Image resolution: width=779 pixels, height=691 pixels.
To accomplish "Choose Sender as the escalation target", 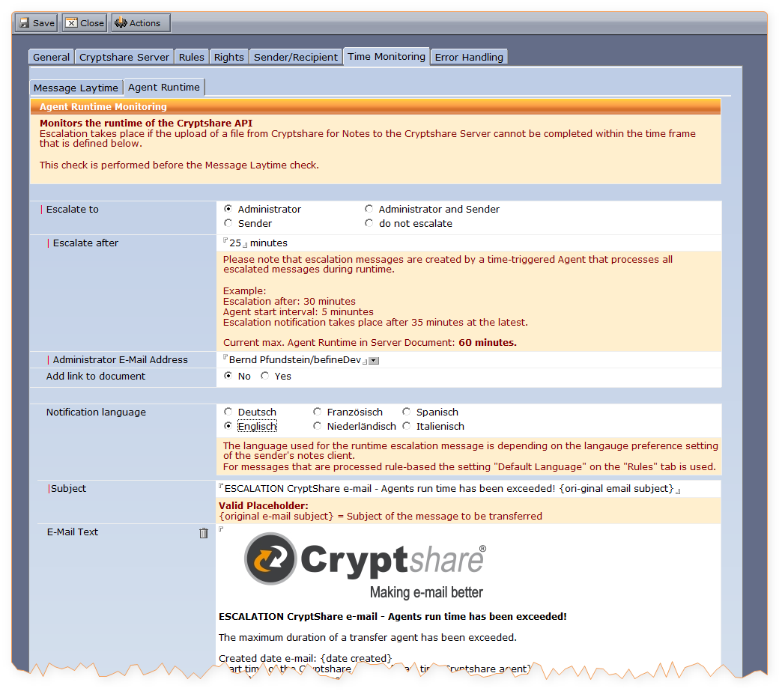I will (x=228, y=223).
